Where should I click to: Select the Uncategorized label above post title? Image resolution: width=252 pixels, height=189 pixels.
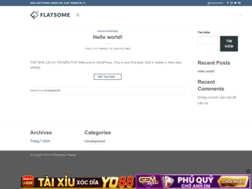(108, 31)
